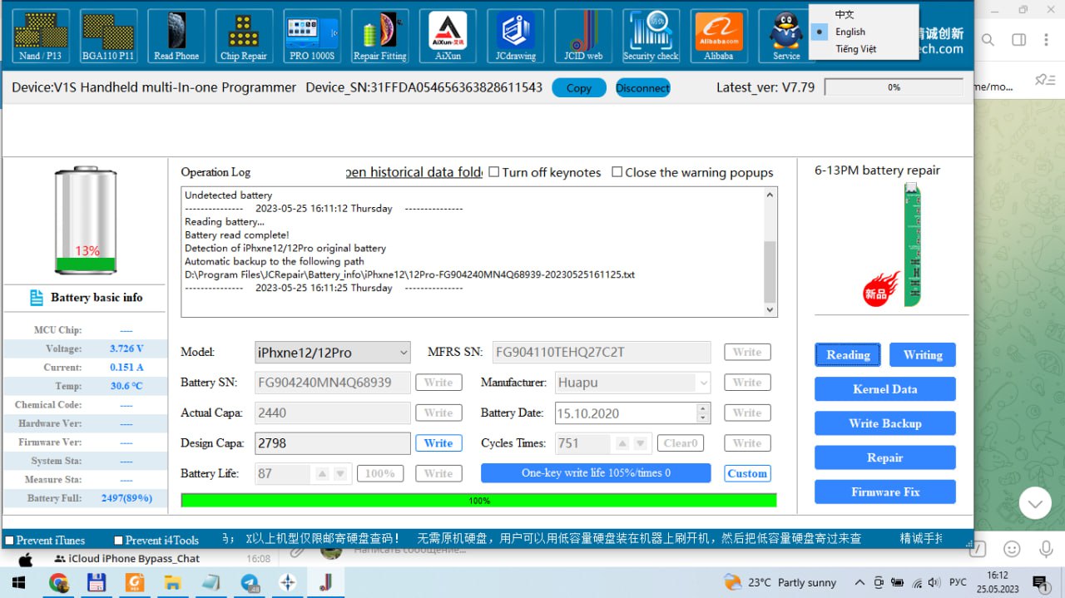The width and height of the screenshot is (1065, 598).
Task: Decrease Battery Life with the down arrow
Action: pos(340,473)
